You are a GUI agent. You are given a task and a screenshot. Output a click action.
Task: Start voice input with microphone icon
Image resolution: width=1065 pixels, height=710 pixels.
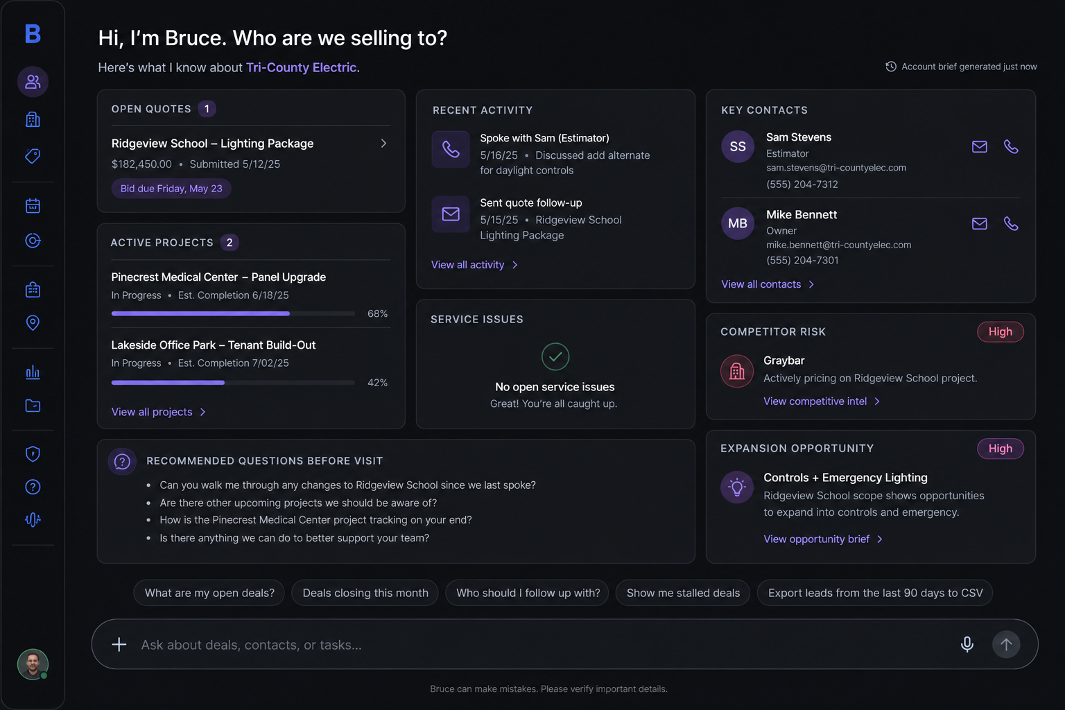[x=967, y=644]
